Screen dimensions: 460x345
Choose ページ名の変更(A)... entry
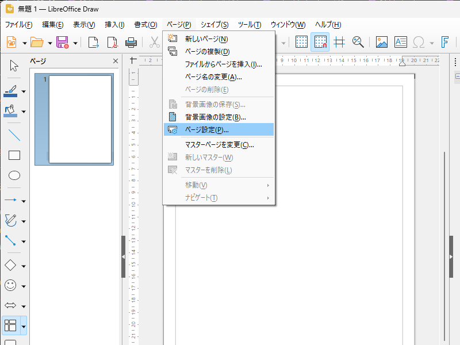point(219,77)
